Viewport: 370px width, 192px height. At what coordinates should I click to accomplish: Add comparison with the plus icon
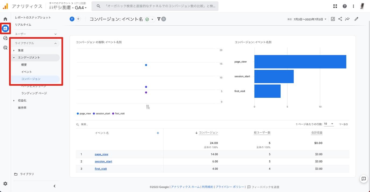[x=78, y=19]
